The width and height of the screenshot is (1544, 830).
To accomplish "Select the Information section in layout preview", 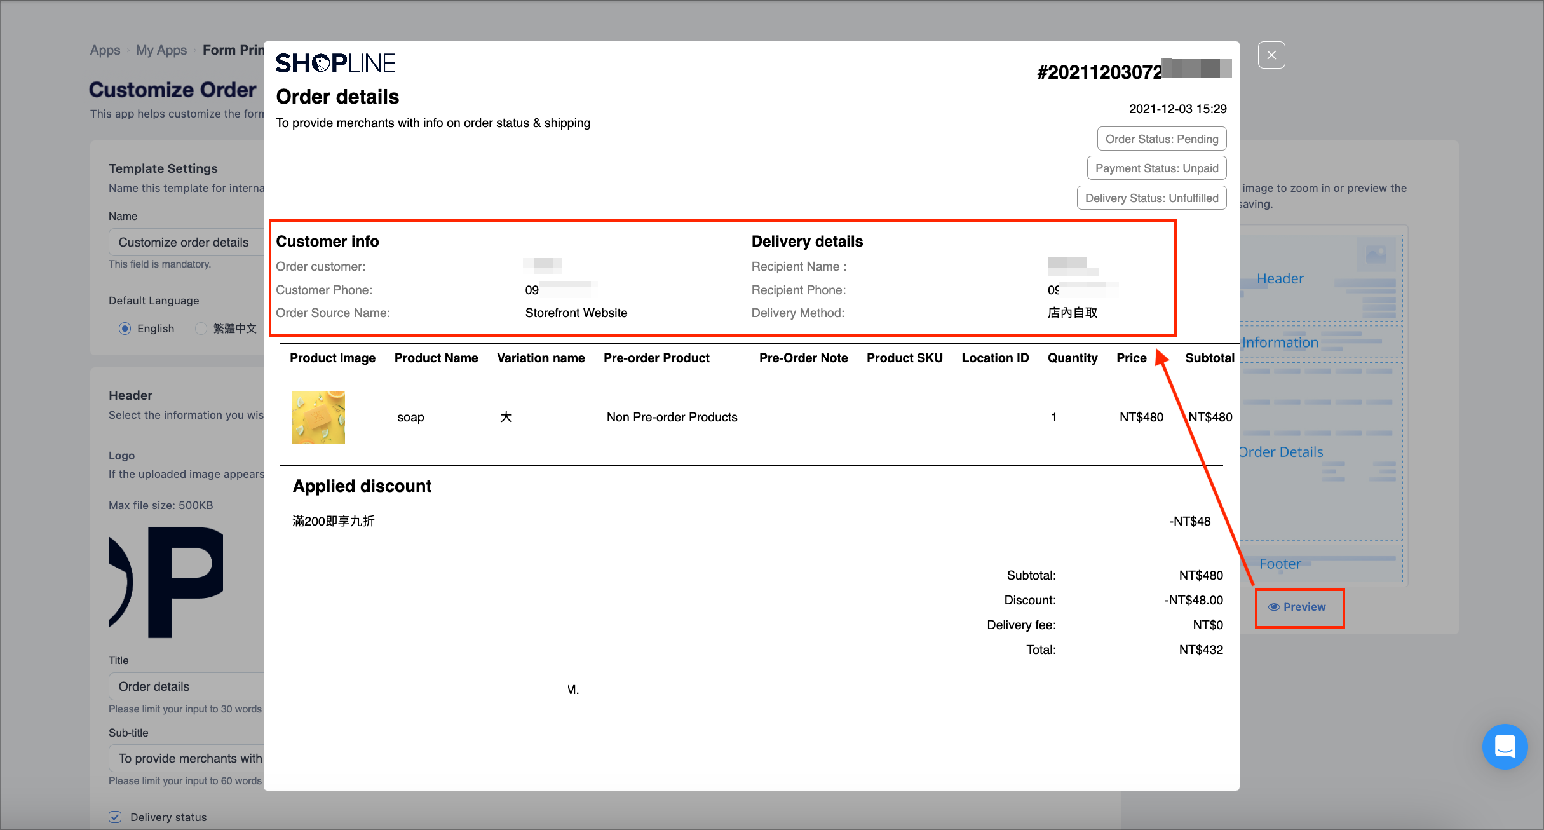I will click(x=1320, y=343).
